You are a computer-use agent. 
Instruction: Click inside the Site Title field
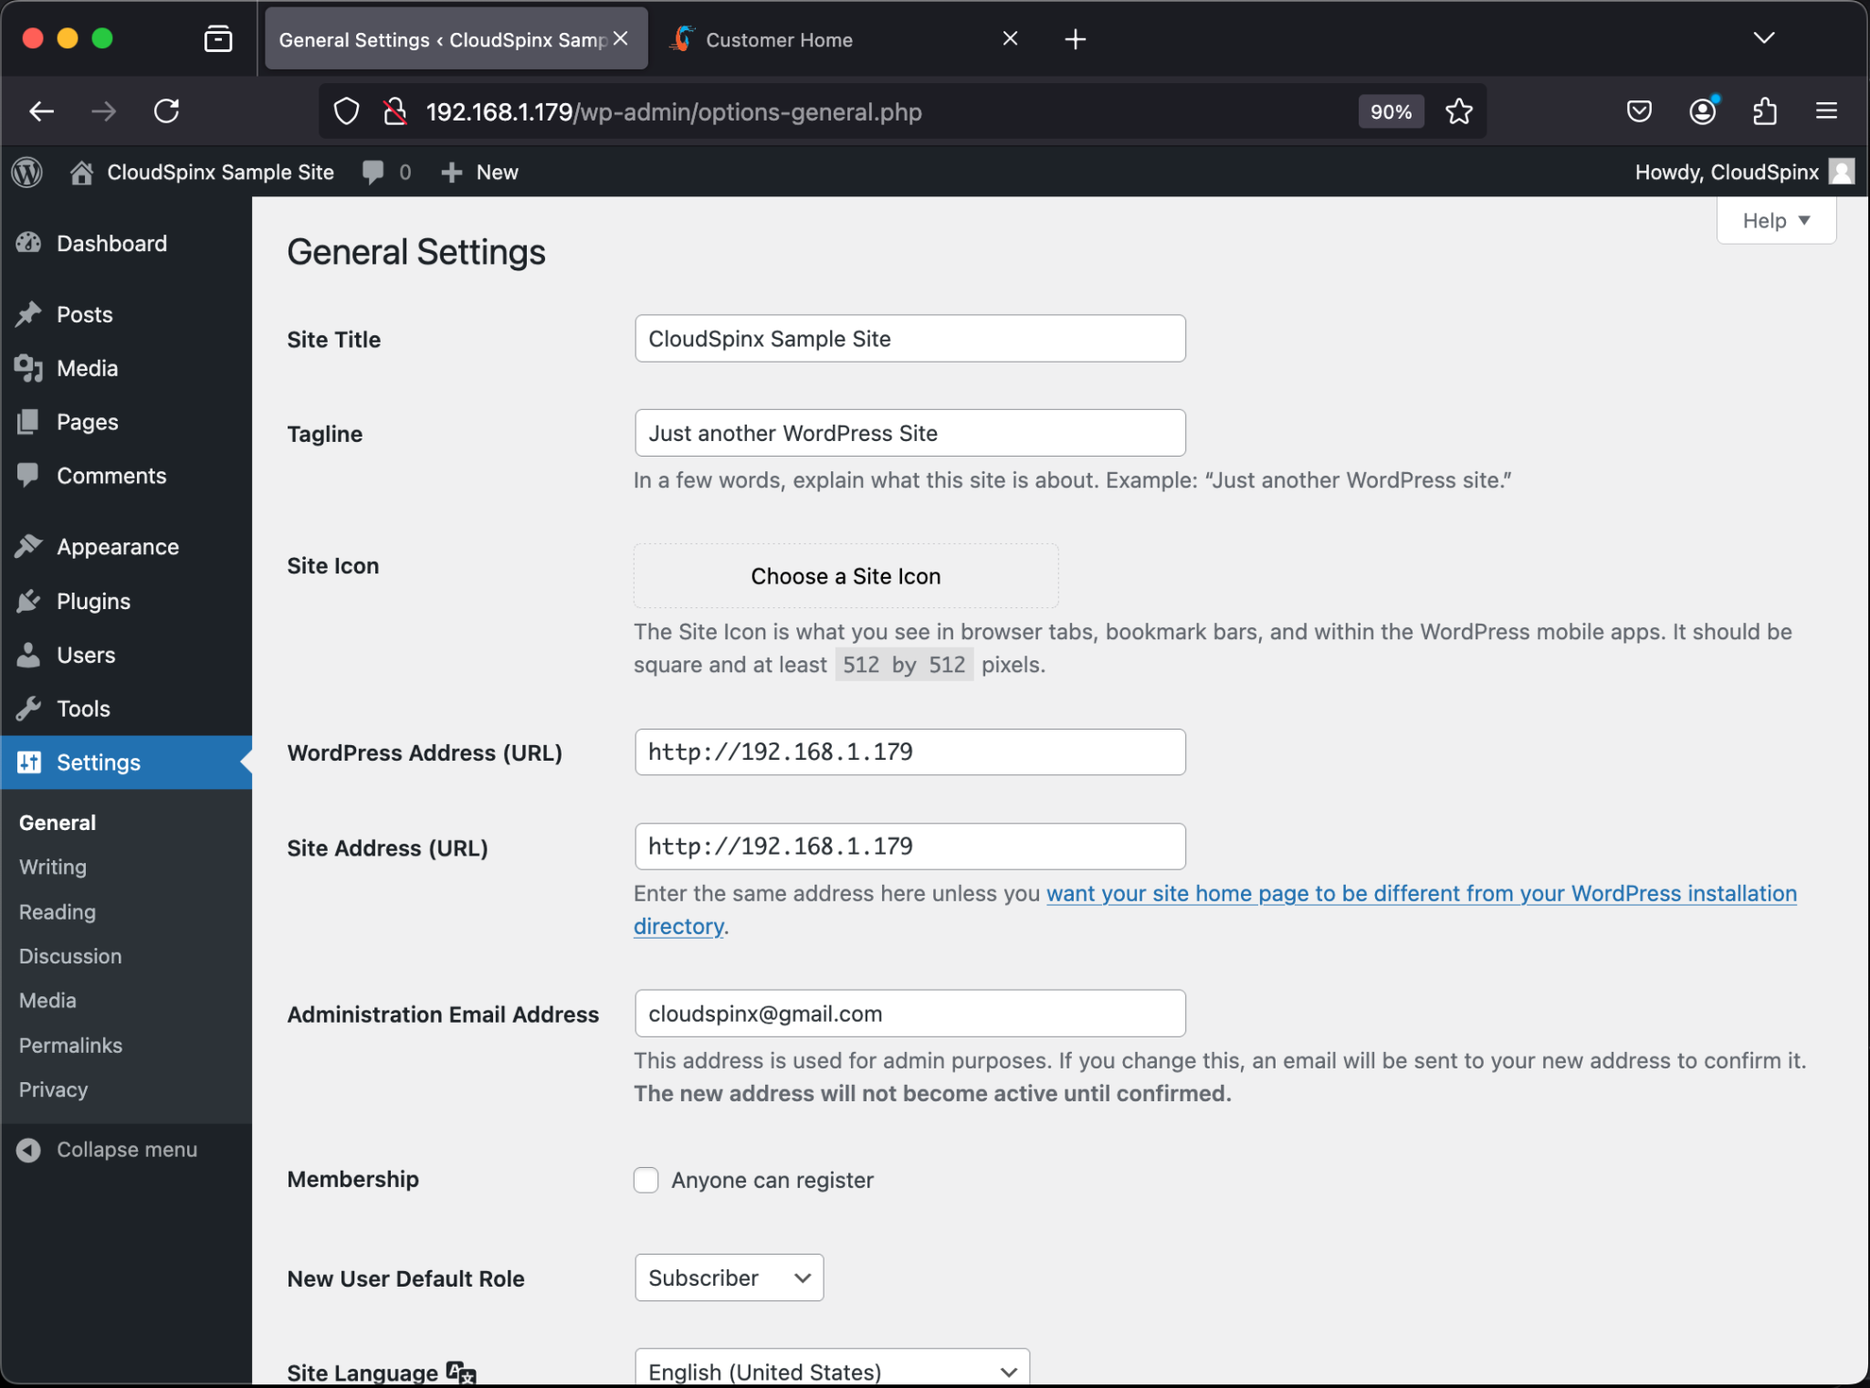pos(909,339)
